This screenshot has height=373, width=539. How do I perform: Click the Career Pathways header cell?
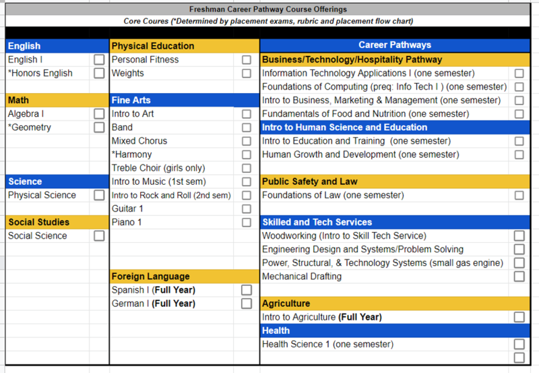pyautogui.click(x=395, y=45)
